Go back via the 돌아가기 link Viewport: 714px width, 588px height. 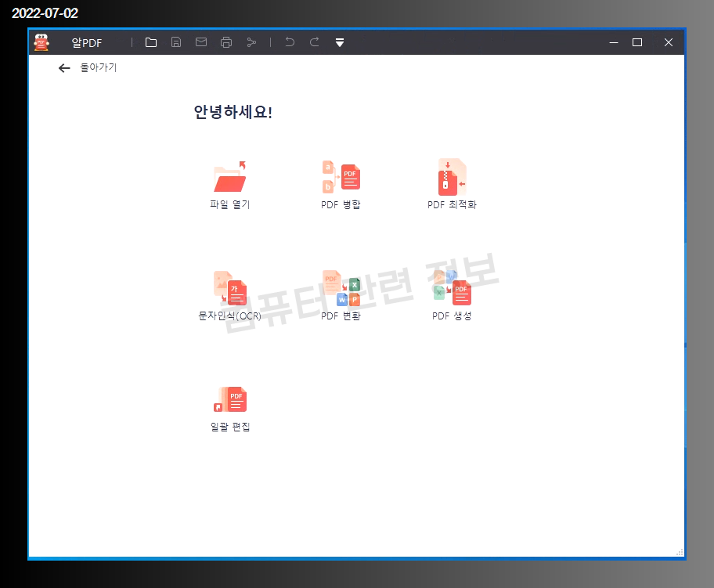click(x=99, y=67)
